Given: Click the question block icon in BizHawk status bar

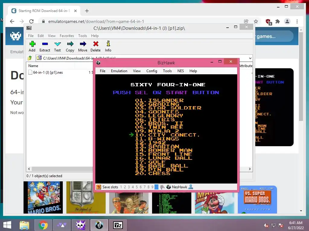Looking at the screenshot, I should click(x=99, y=187).
